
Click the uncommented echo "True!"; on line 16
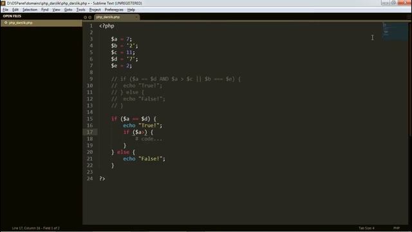[143, 126]
